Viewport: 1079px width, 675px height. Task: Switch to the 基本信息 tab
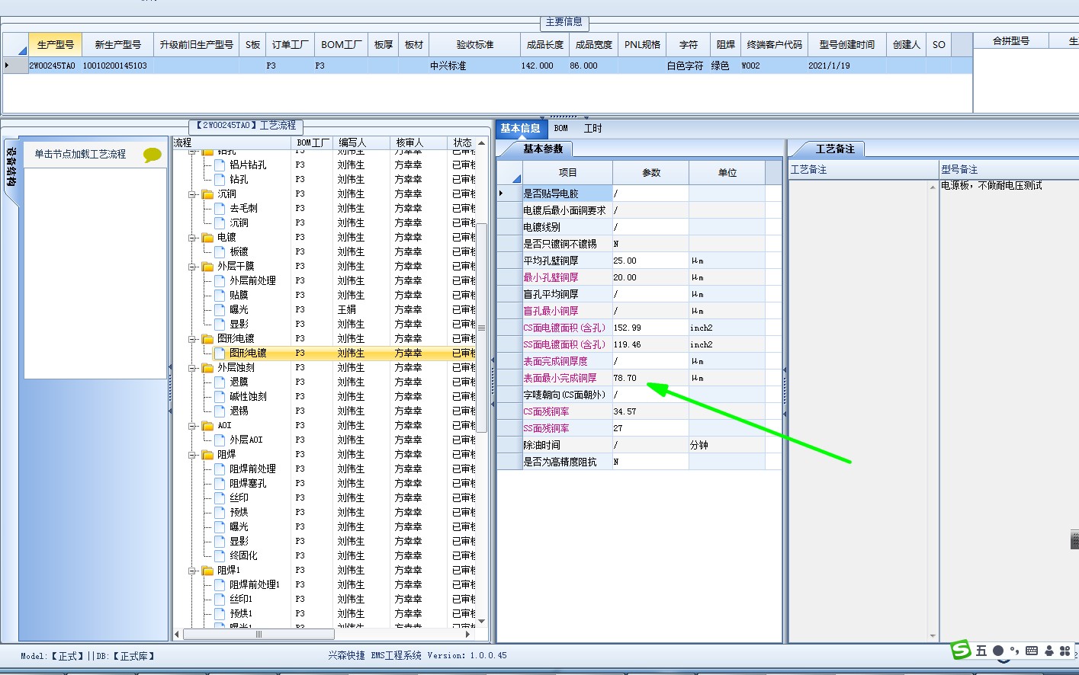point(521,129)
